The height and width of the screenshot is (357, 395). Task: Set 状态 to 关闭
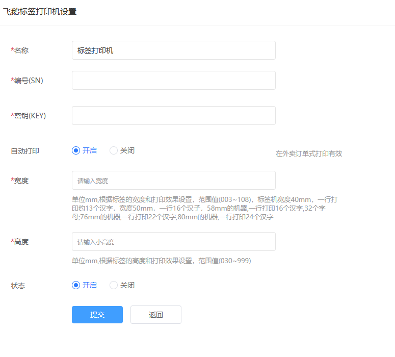(114, 285)
